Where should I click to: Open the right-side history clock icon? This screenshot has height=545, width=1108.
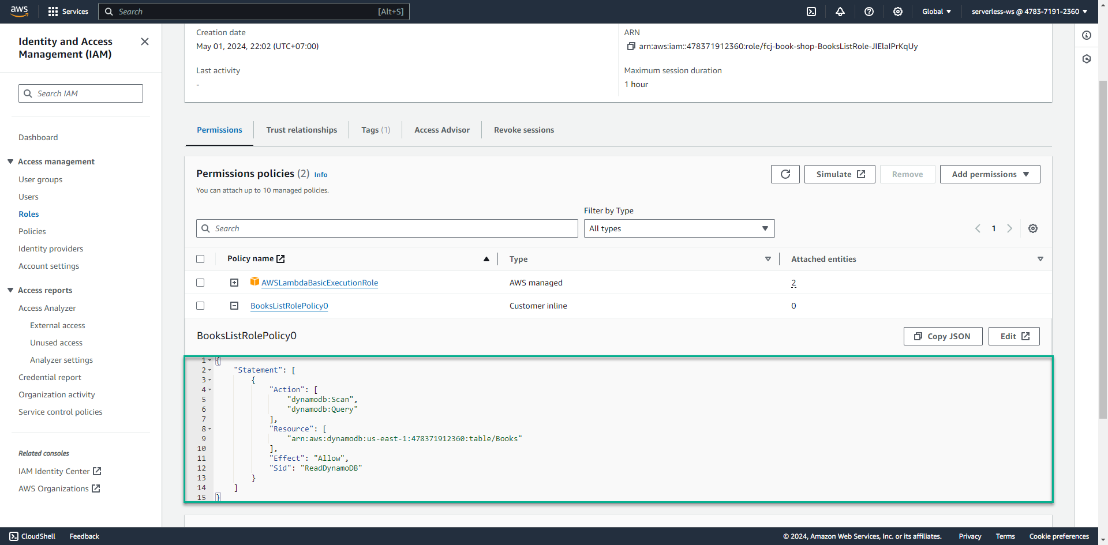pyautogui.click(x=1087, y=59)
